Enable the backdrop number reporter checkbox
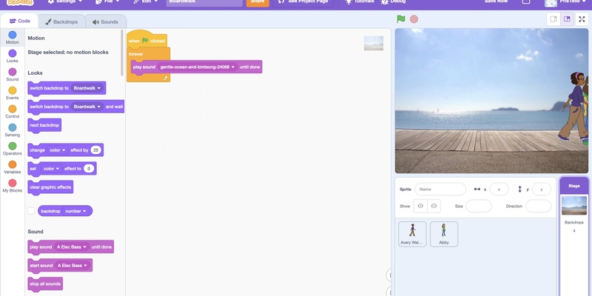The image size is (592, 296). click(31, 211)
